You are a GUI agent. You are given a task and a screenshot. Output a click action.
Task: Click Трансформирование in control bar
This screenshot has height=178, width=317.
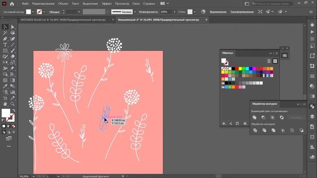pyautogui.click(x=242, y=12)
